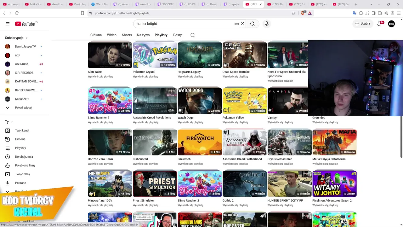Open Do obejrzenia watch later list

24,157
